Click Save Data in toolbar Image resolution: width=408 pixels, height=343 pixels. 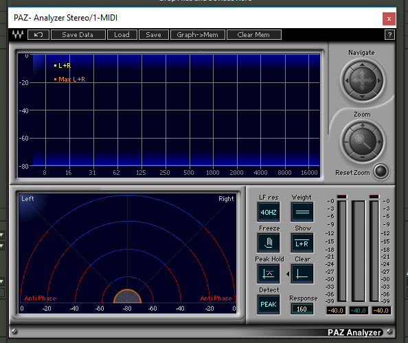pyautogui.click(x=78, y=34)
